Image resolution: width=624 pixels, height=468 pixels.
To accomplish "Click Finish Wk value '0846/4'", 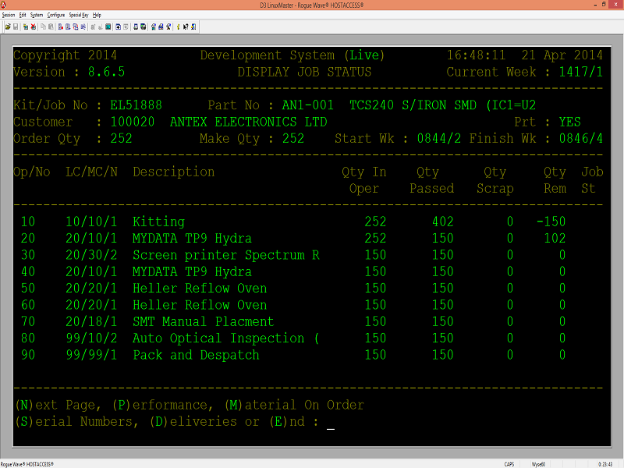I will point(580,139).
